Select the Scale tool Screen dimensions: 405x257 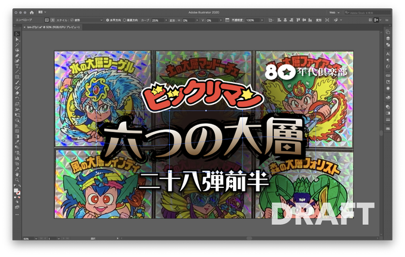pos(17,104)
